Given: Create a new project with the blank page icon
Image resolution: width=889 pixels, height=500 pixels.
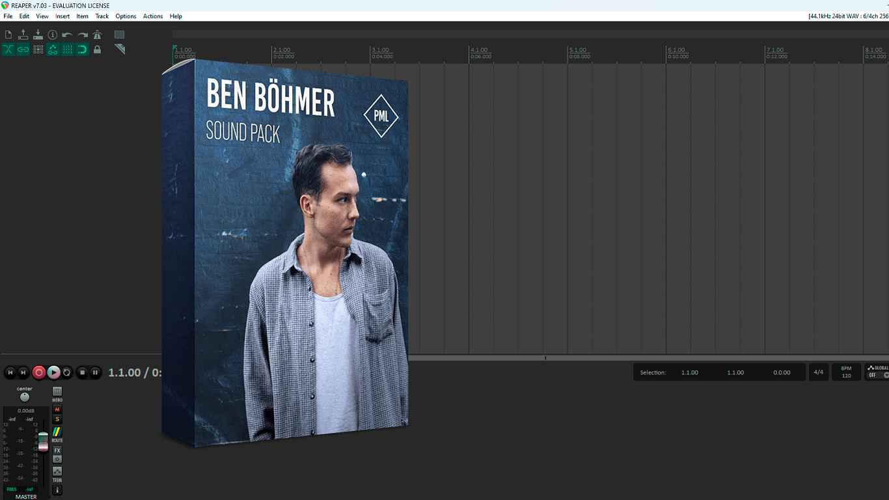Looking at the screenshot, I should point(8,35).
